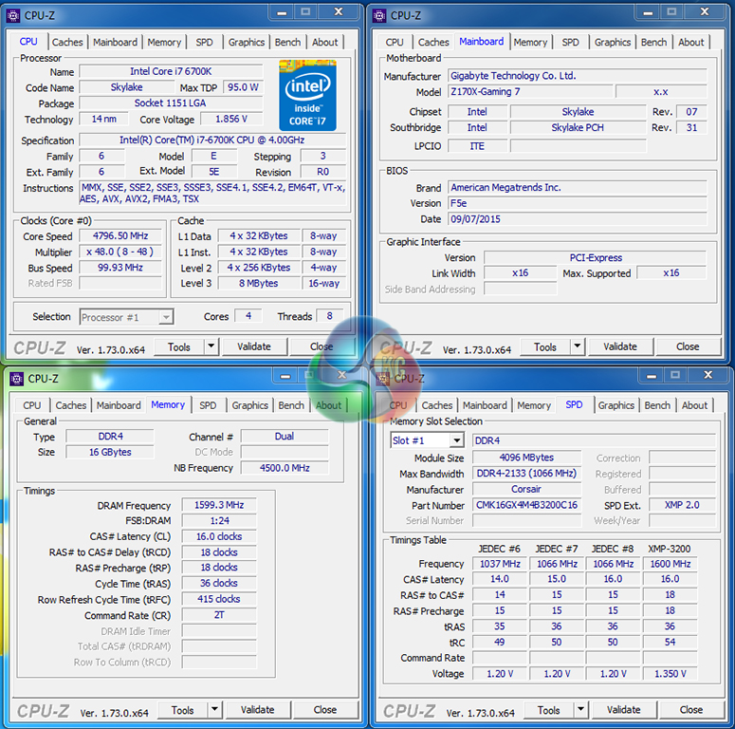Screen dimensions: 735x729
Task: Click the Gigabyte Technology Co. Ltd. manufacturer field
Action: (x=578, y=76)
